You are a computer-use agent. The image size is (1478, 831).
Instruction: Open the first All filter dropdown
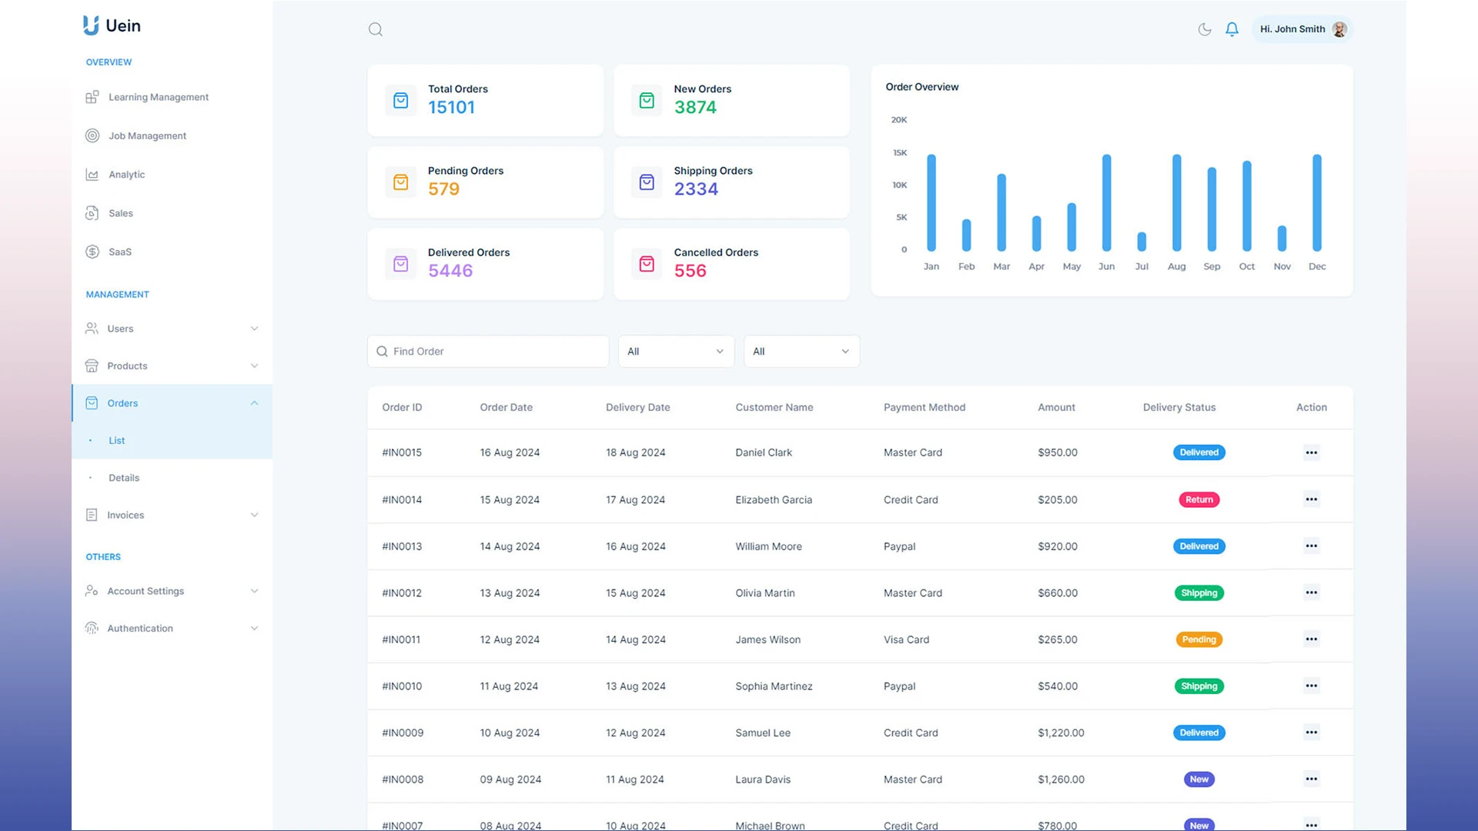[676, 351]
